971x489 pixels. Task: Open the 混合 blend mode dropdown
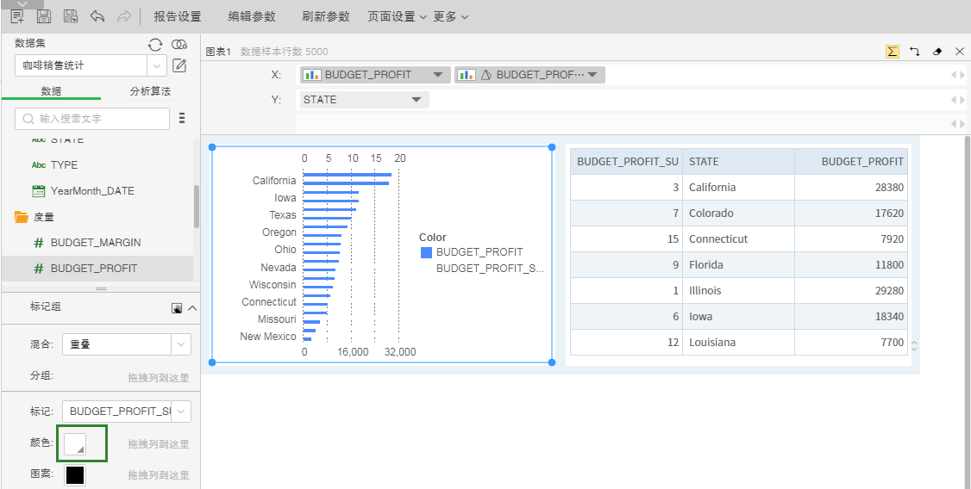click(x=181, y=344)
